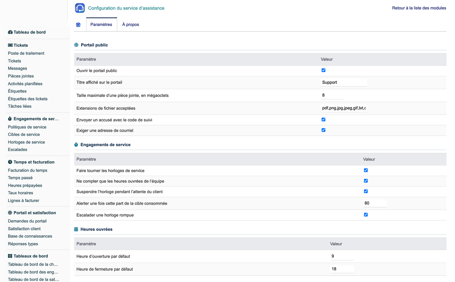Open Activités planifiées
The image size is (455, 282).
(25, 84)
